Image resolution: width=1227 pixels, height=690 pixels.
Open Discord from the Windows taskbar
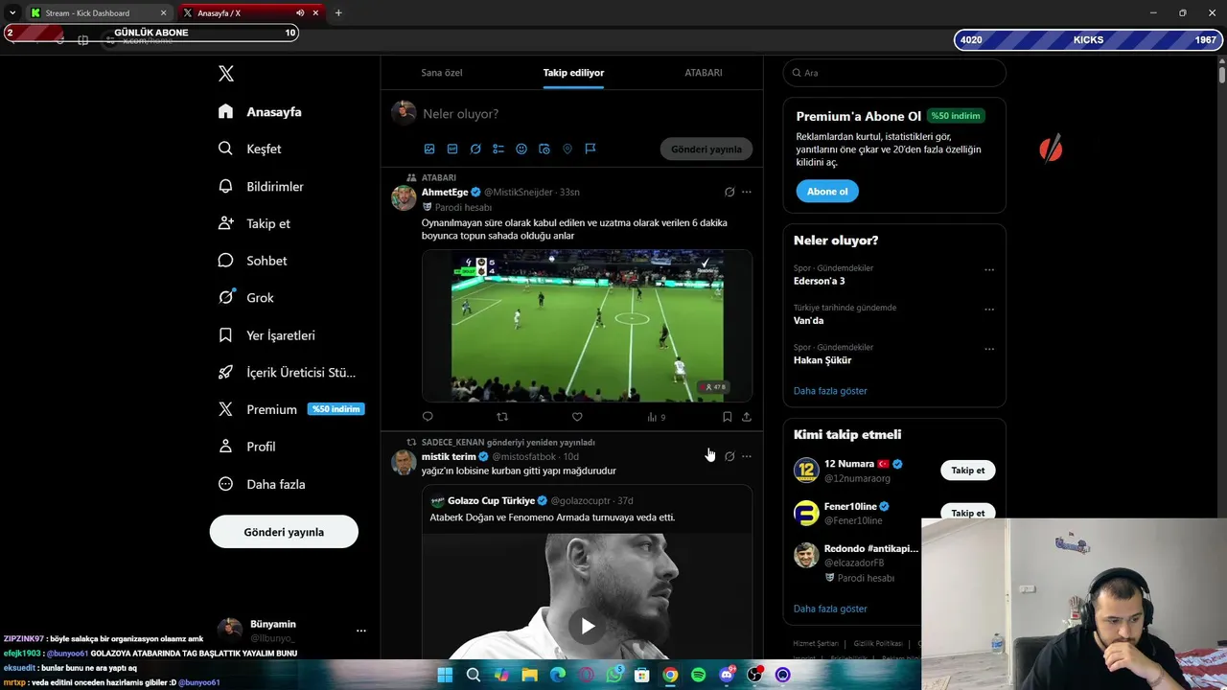[727, 675]
